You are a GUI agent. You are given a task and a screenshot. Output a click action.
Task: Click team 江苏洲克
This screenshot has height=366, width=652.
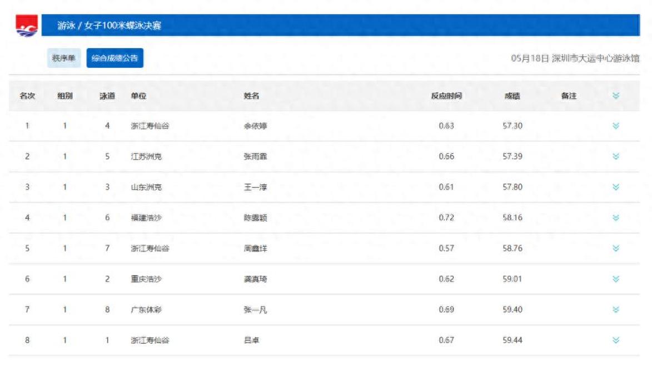146,156
